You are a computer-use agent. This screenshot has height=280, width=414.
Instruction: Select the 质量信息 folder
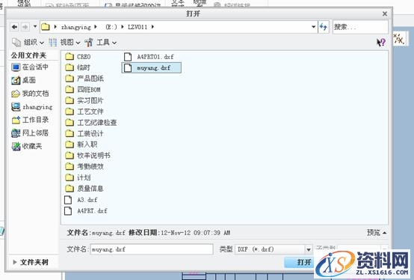click(x=84, y=189)
